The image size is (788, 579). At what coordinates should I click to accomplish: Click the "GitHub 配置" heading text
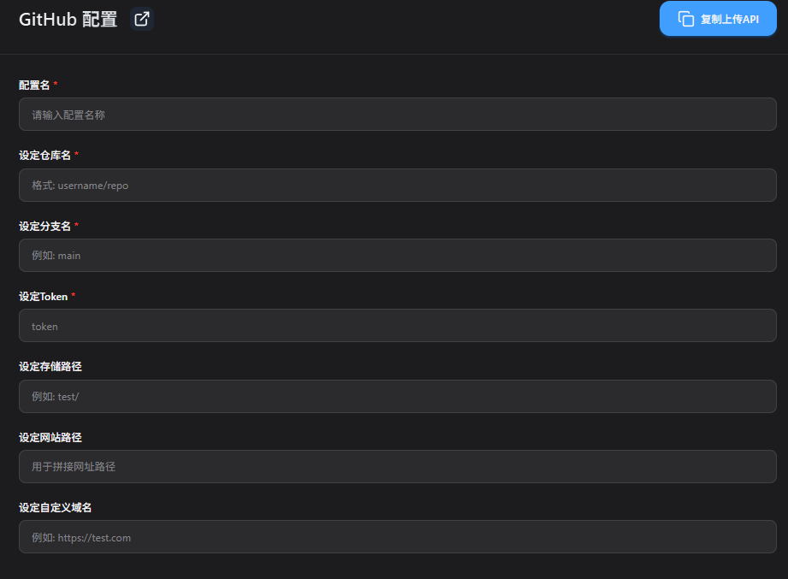[x=67, y=18]
